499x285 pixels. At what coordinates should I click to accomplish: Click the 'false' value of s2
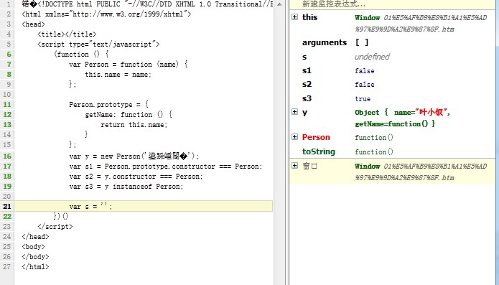pyautogui.click(x=365, y=85)
